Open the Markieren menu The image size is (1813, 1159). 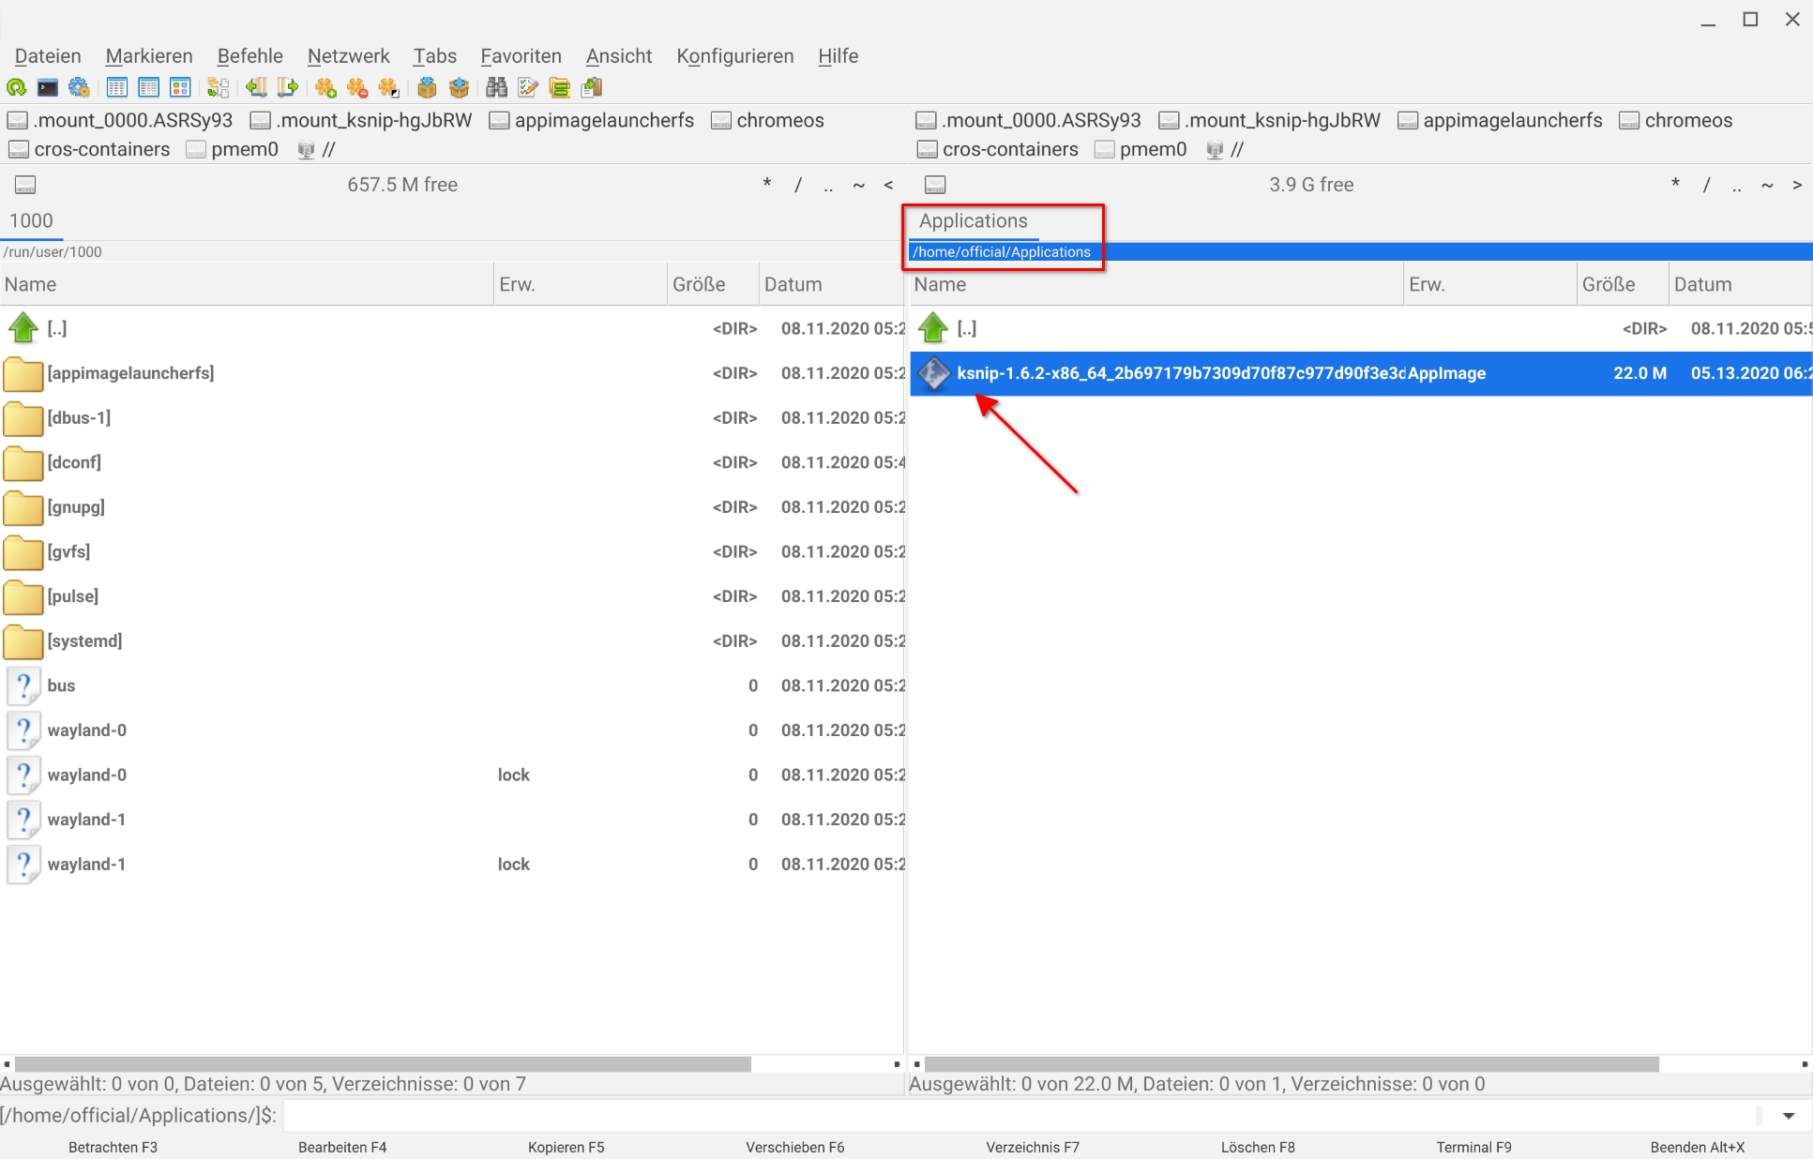point(149,56)
